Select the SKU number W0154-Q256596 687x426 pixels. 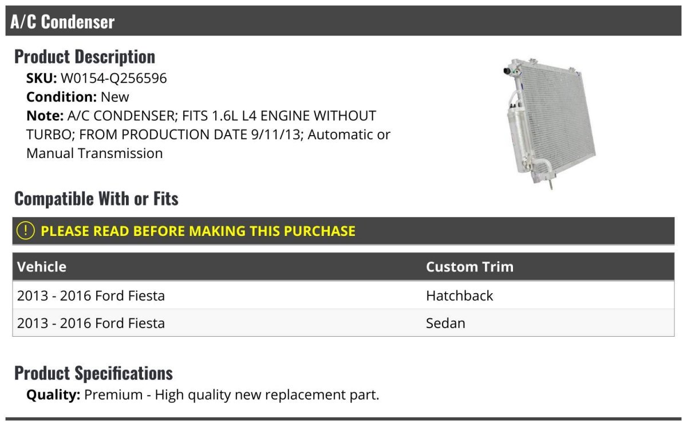(113, 78)
